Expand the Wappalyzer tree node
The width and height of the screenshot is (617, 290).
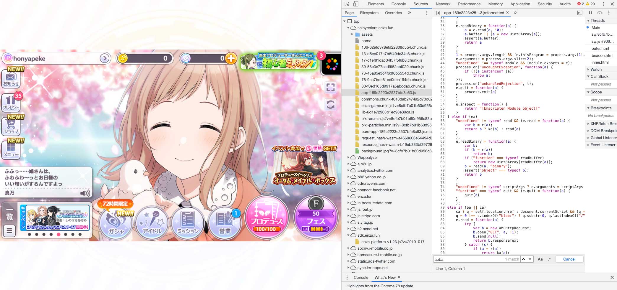click(348, 158)
